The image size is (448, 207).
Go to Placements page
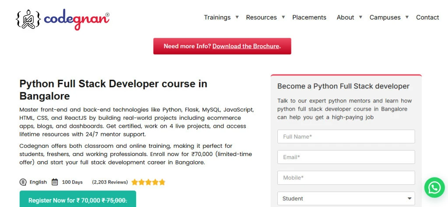point(309,17)
